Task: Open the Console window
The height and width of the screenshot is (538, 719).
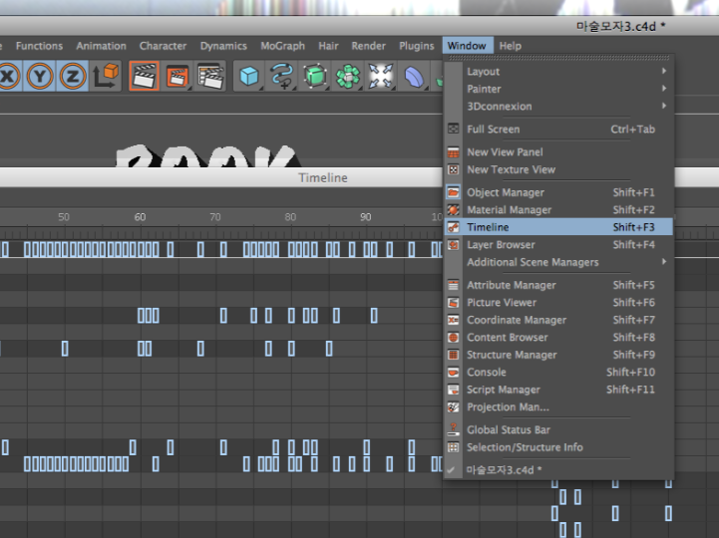Action: pyautogui.click(x=558, y=372)
